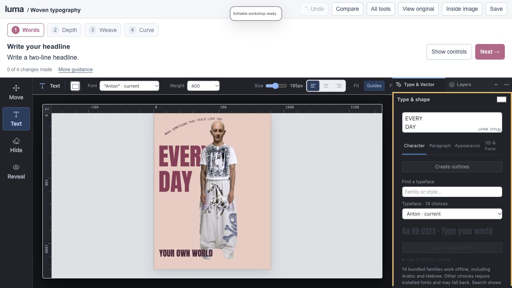The image size is (512, 288).
Task: Expand 'Use a font by name'
Action: [426, 260]
